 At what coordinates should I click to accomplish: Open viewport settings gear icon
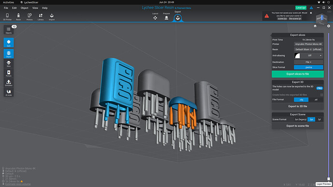329,26
